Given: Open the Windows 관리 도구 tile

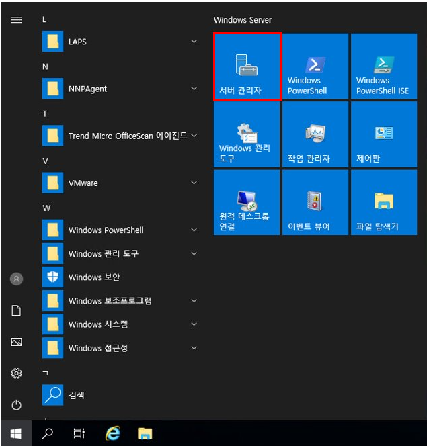Looking at the screenshot, I should [247, 134].
